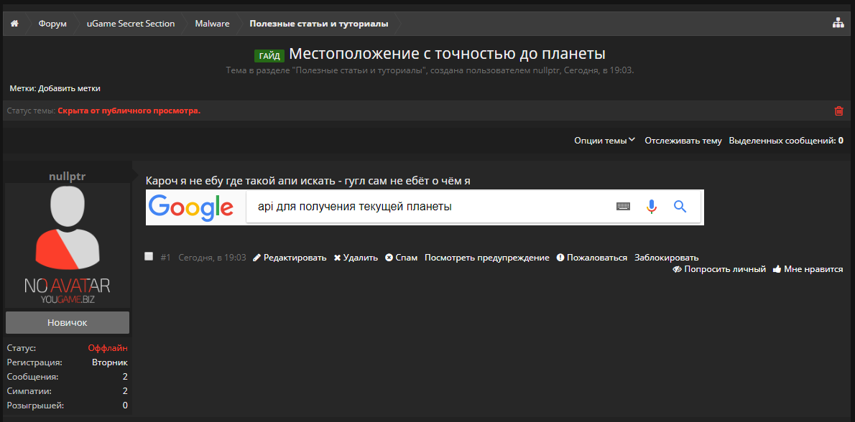Click 'Удалить' on post #1
This screenshot has width=855, height=422.
coord(356,258)
